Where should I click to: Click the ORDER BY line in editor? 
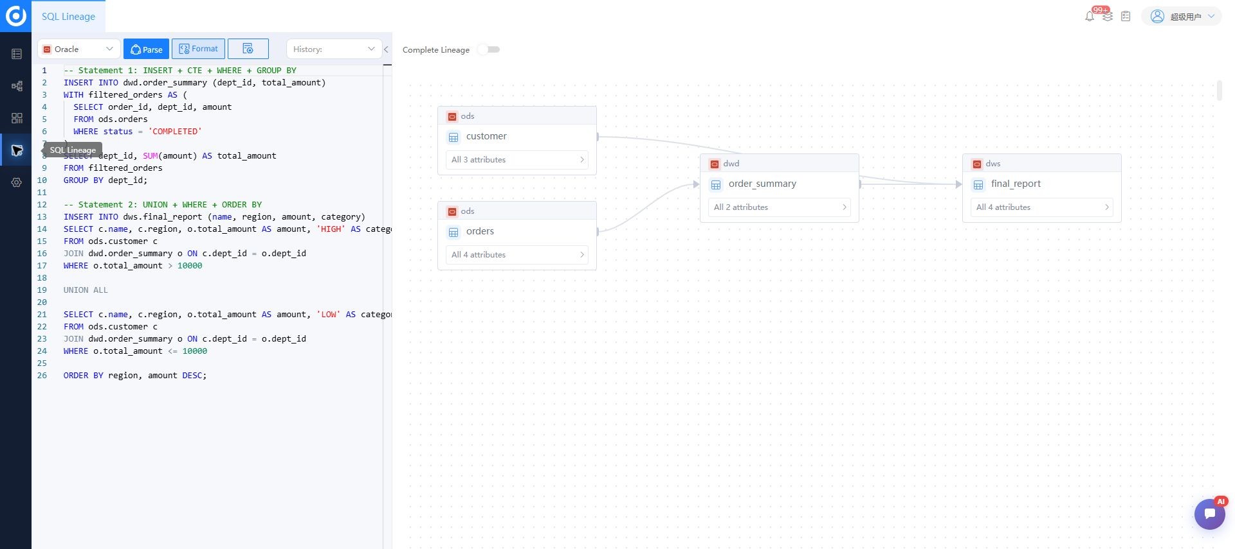135,376
